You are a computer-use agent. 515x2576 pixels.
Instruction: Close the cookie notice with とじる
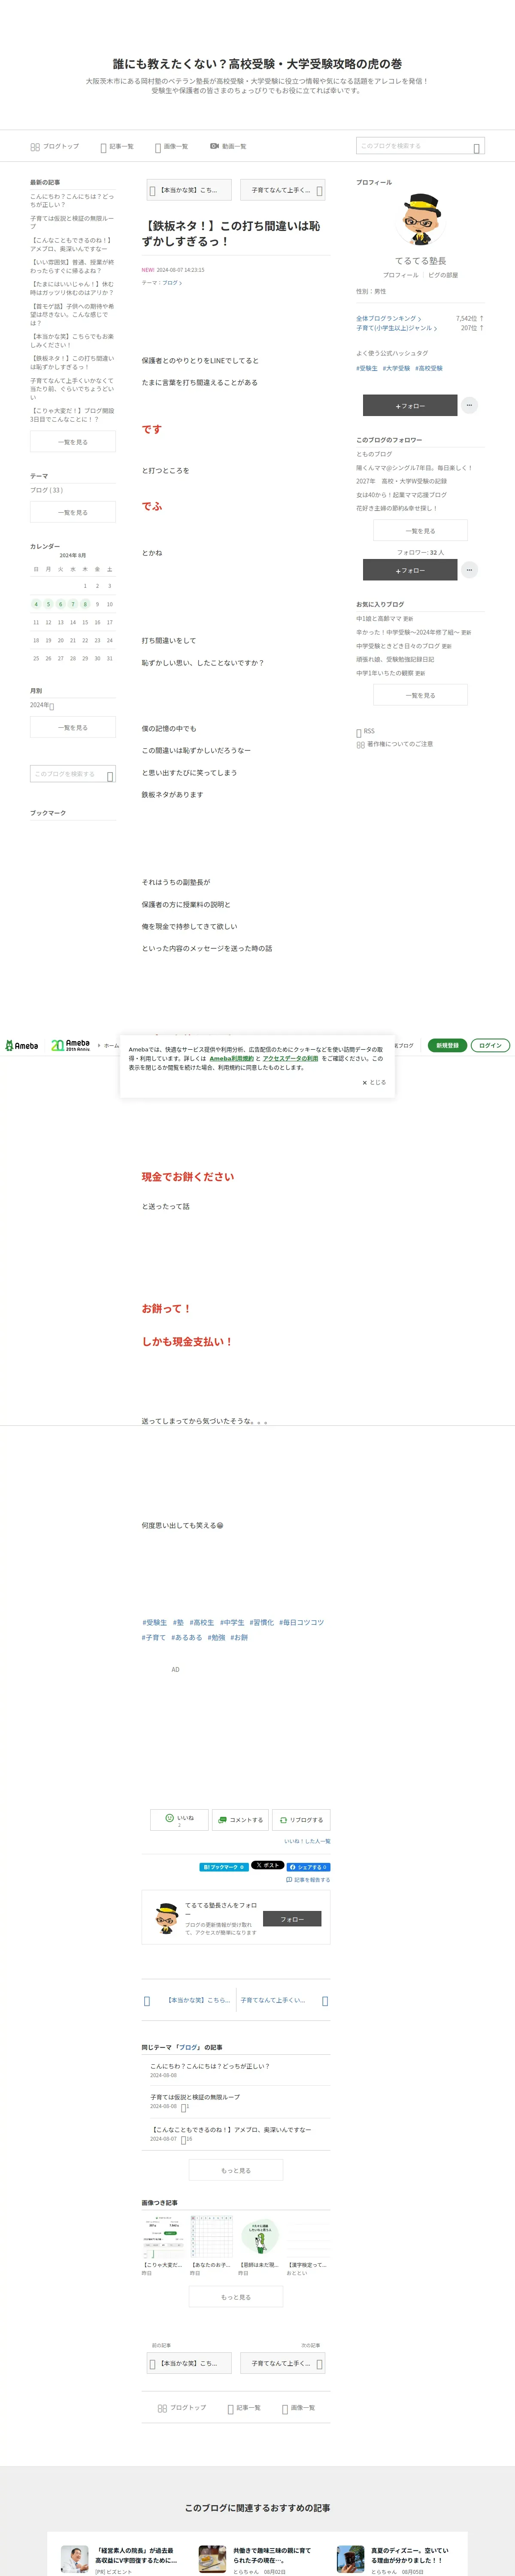(374, 1082)
